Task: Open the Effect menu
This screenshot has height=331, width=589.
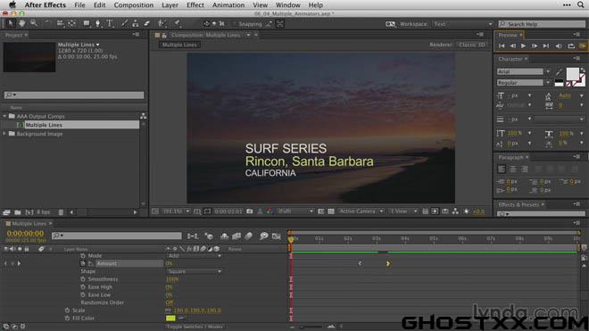Action: (195, 4)
